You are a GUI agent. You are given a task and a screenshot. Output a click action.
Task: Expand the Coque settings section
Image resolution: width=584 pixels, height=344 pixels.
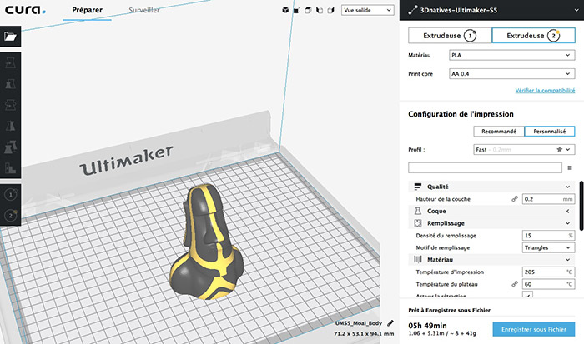(492, 212)
